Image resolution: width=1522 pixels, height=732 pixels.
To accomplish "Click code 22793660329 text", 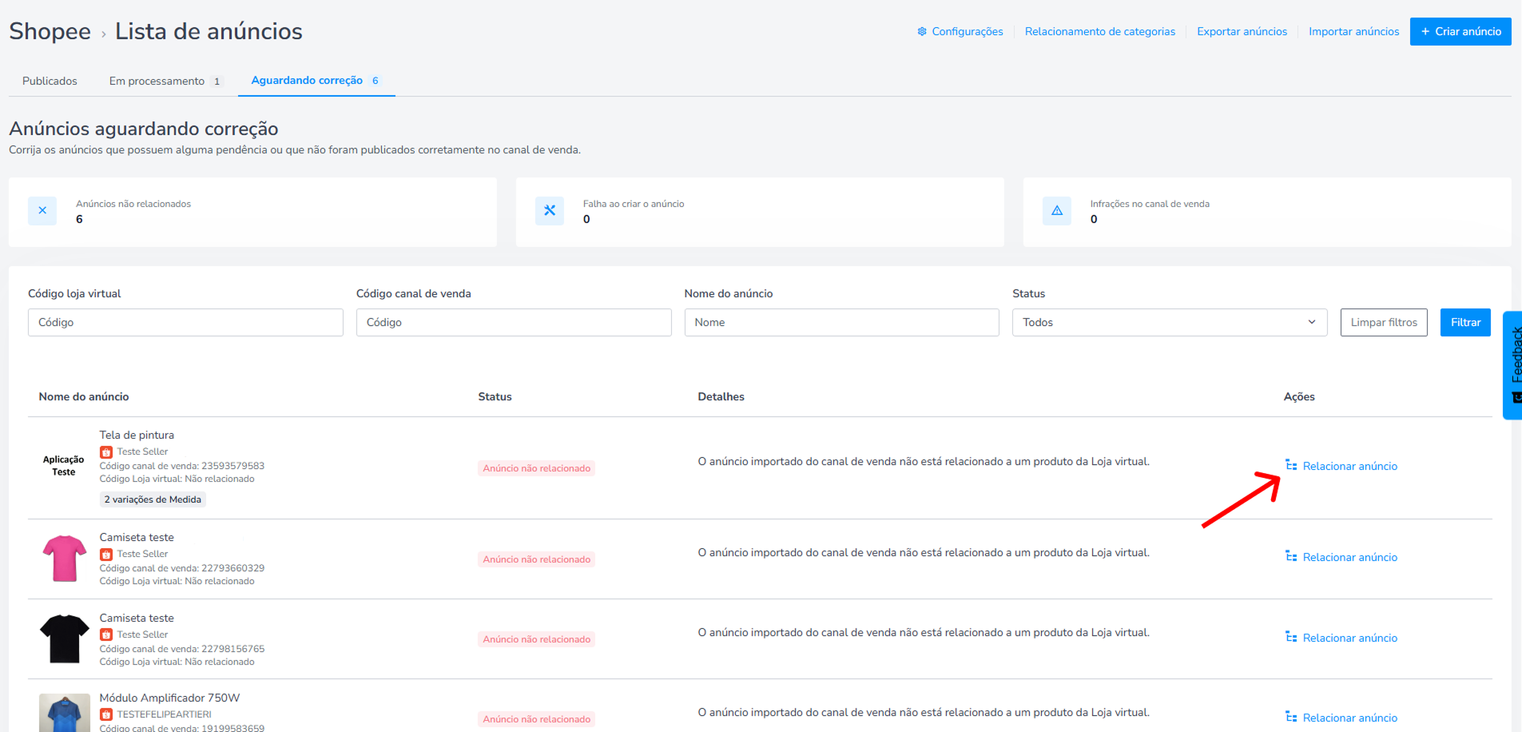I will pos(232,568).
